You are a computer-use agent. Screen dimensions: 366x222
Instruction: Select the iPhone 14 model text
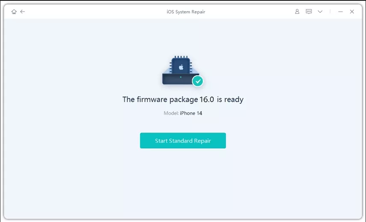191,113
